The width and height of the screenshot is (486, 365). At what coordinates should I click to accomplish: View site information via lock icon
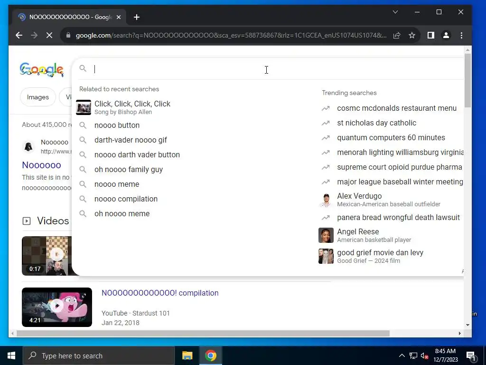tap(68, 35)
